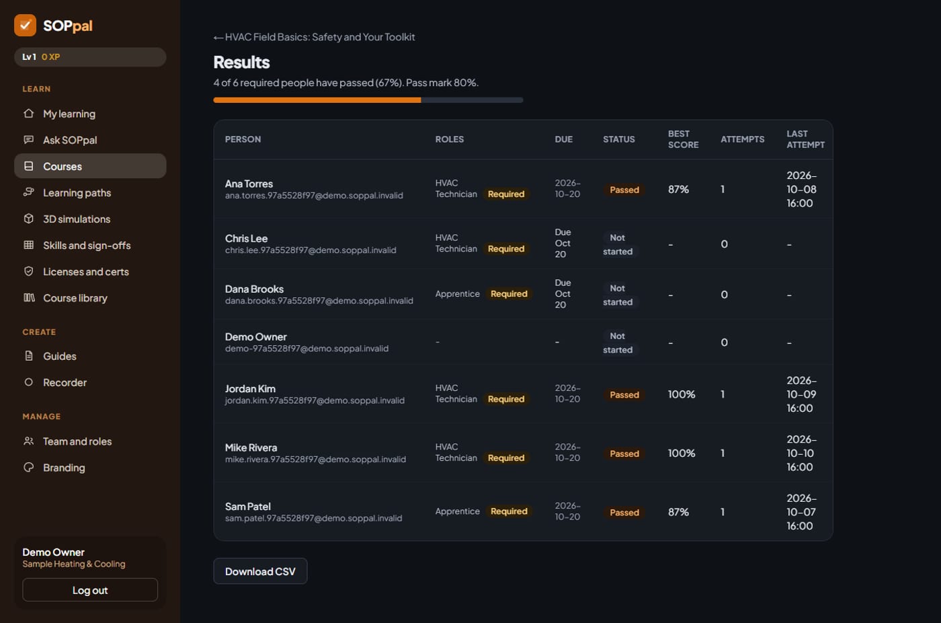The width and height of the screenshot is (941, 623).
Task: Go back to HVAC Field Basics course
Action: [x=314, y=37]
